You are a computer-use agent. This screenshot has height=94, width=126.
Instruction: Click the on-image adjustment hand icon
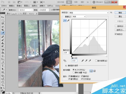(x=65, y=61)
